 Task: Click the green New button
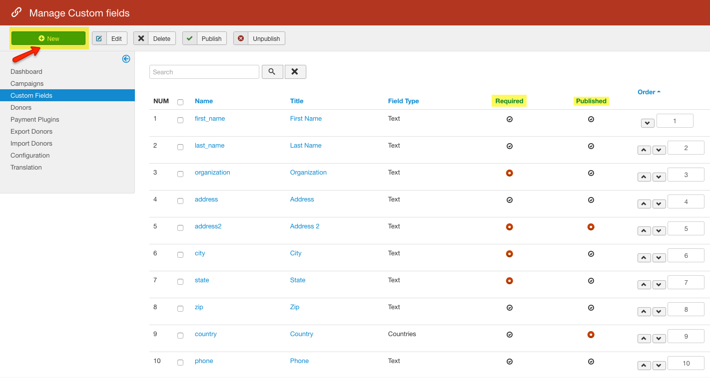pos(48,38)
